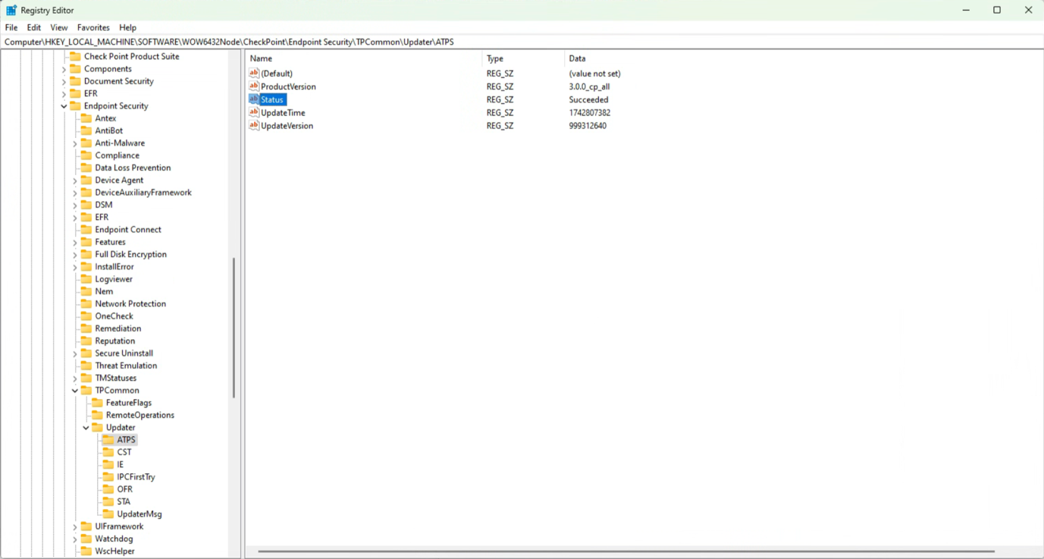Select the Endpoint Connect key
This screenshot has height=559, width=1044.
128,229
